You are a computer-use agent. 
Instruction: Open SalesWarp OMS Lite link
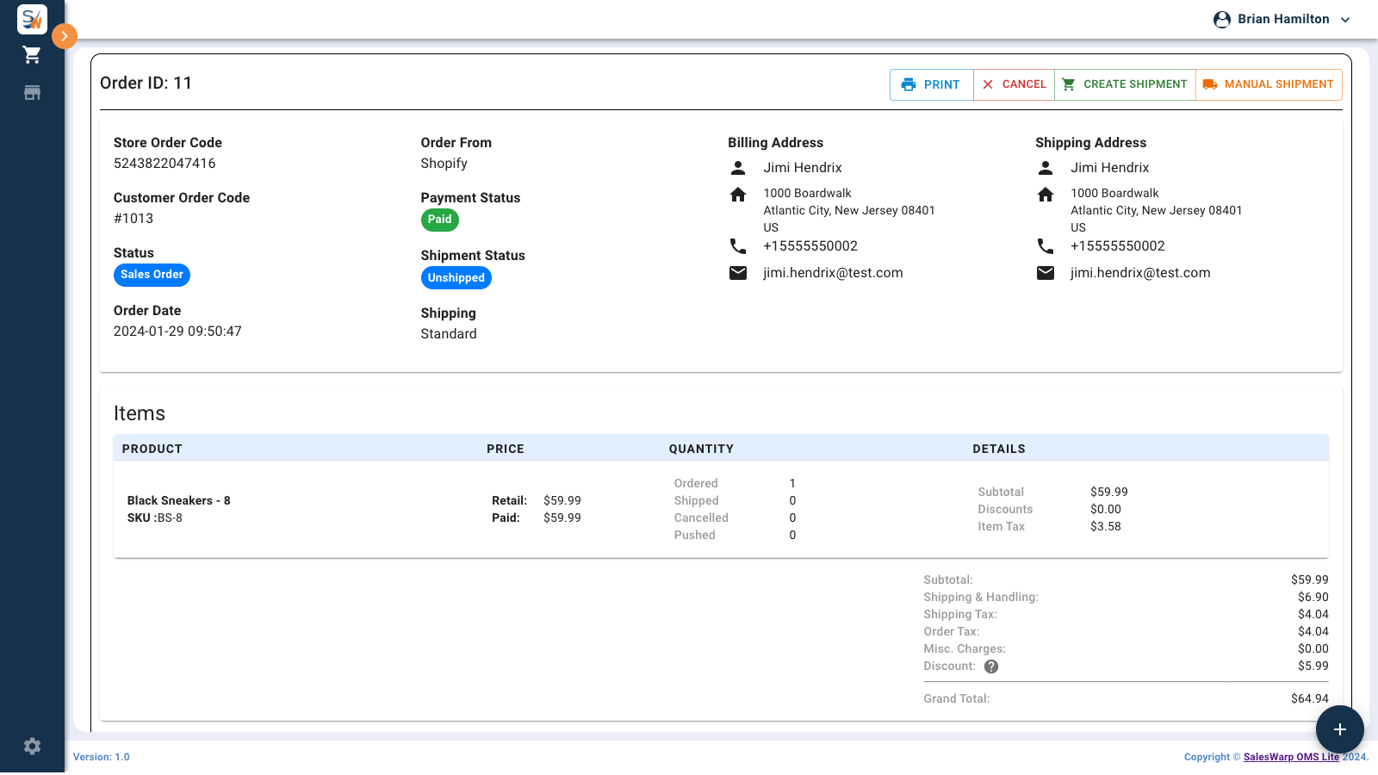(x=1291, y=757)
